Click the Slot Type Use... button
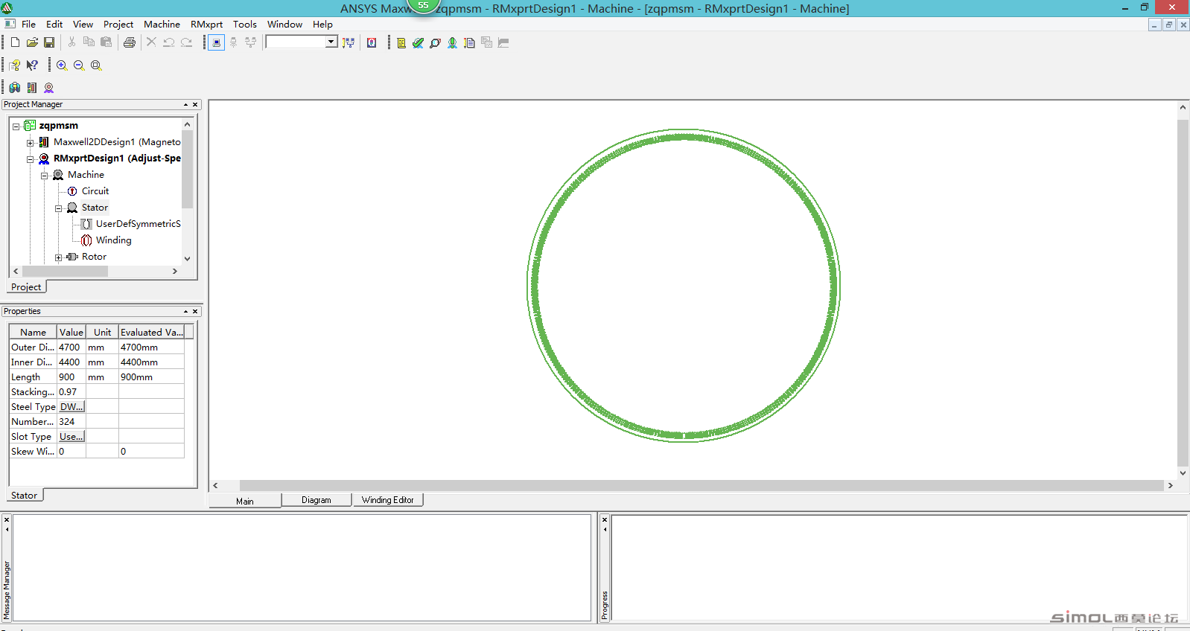This screenshot has height=631, width=1190. pos(71,437)
